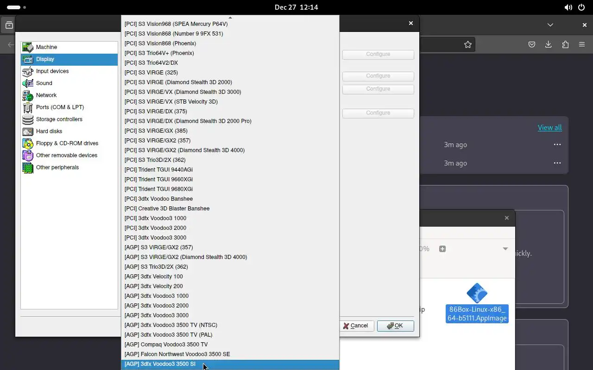Select [PCI] Trident TGUI 9440AGi
This screenshot has height=370, width=593.
coord(230,170)
